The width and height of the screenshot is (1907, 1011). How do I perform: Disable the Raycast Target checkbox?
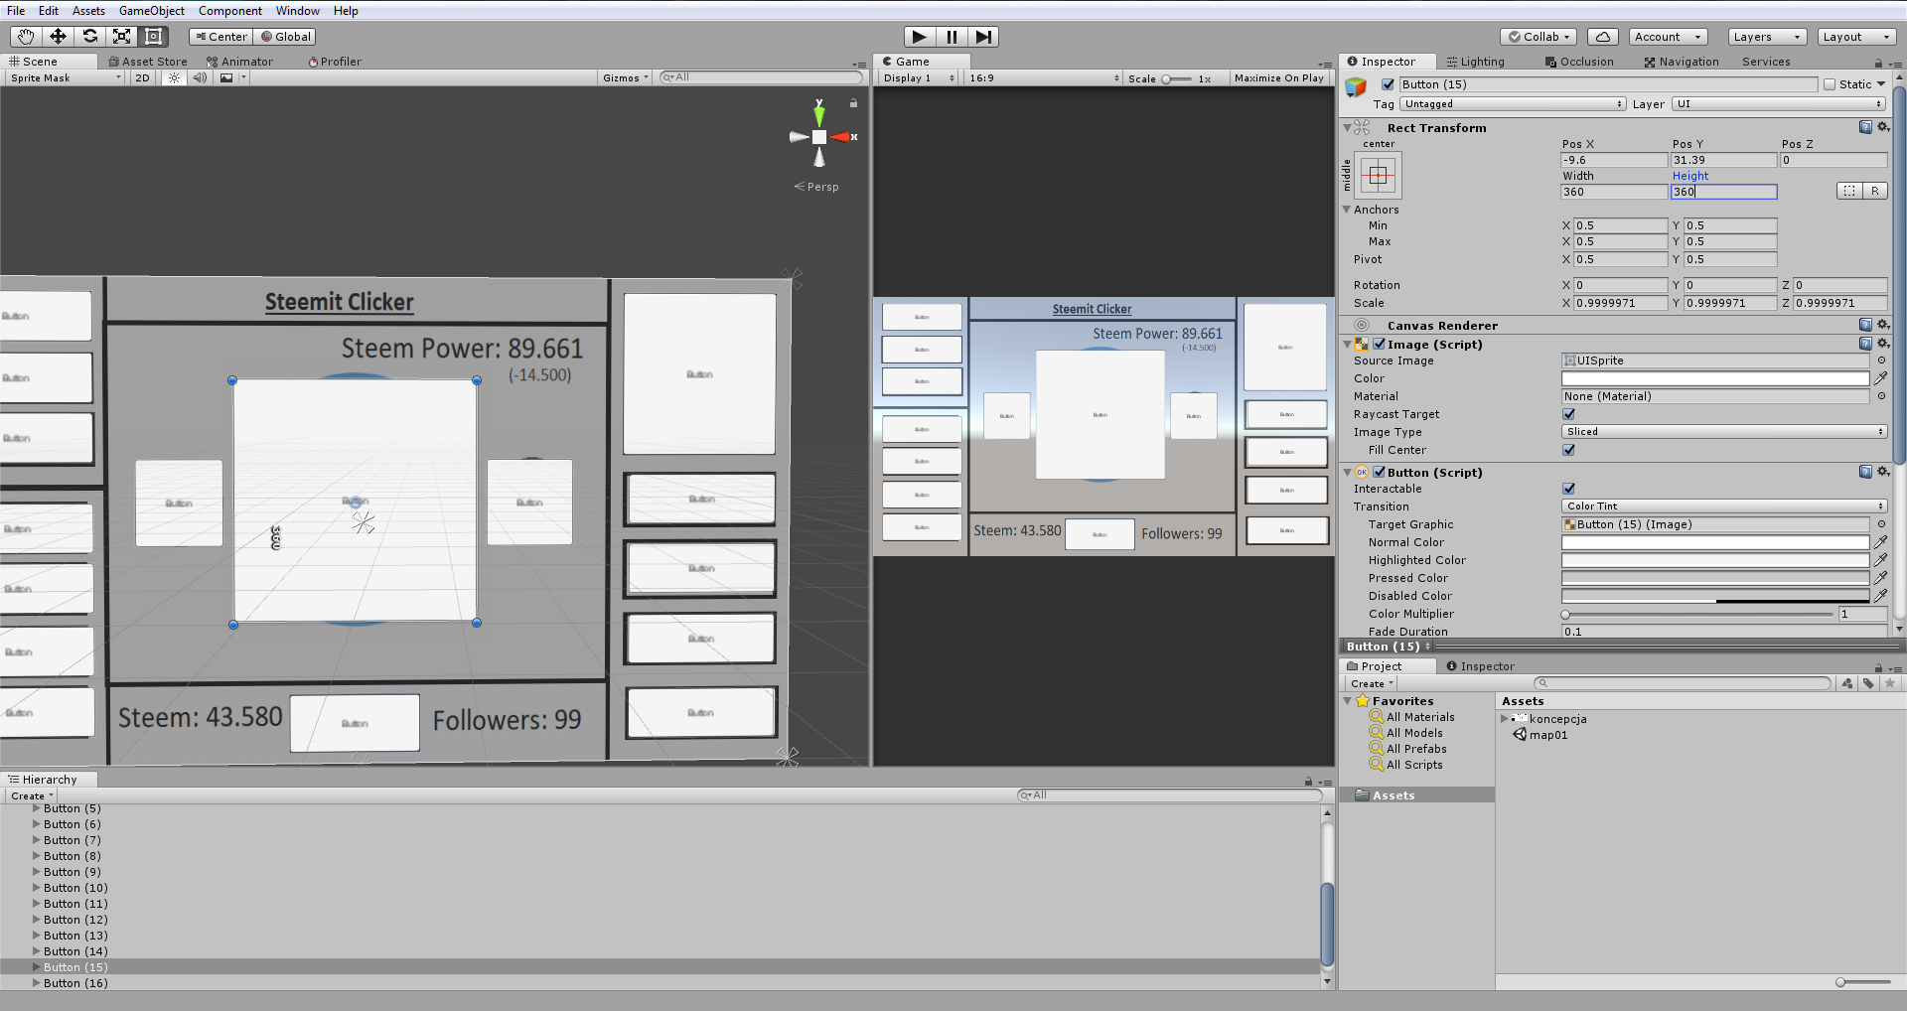[x=1568, y=414]
